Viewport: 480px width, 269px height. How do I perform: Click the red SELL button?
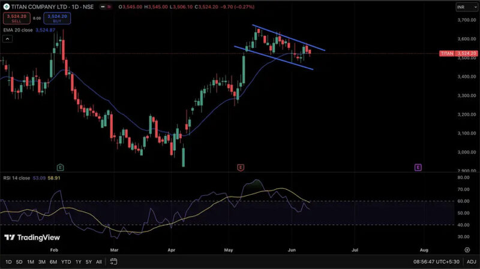(16, 19)
